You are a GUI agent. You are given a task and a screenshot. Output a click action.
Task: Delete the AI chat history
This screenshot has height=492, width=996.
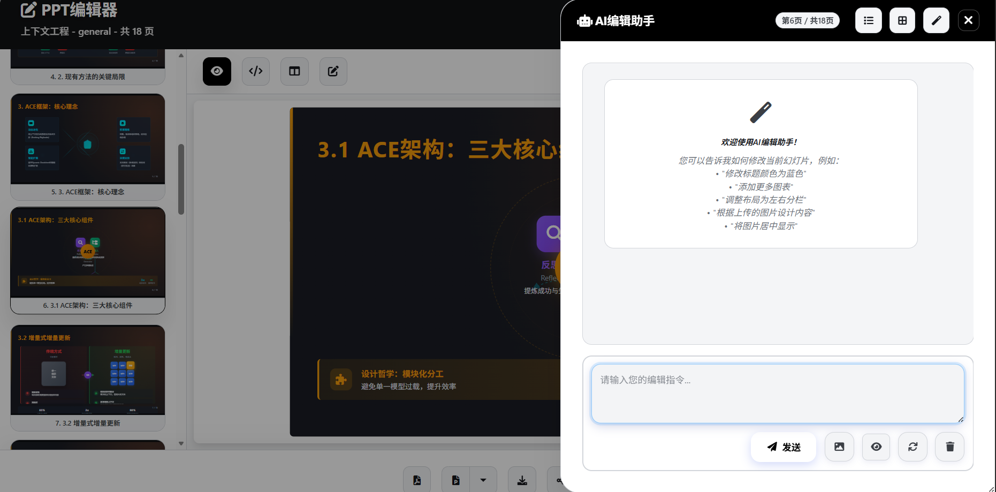click(x=949, y=446)
